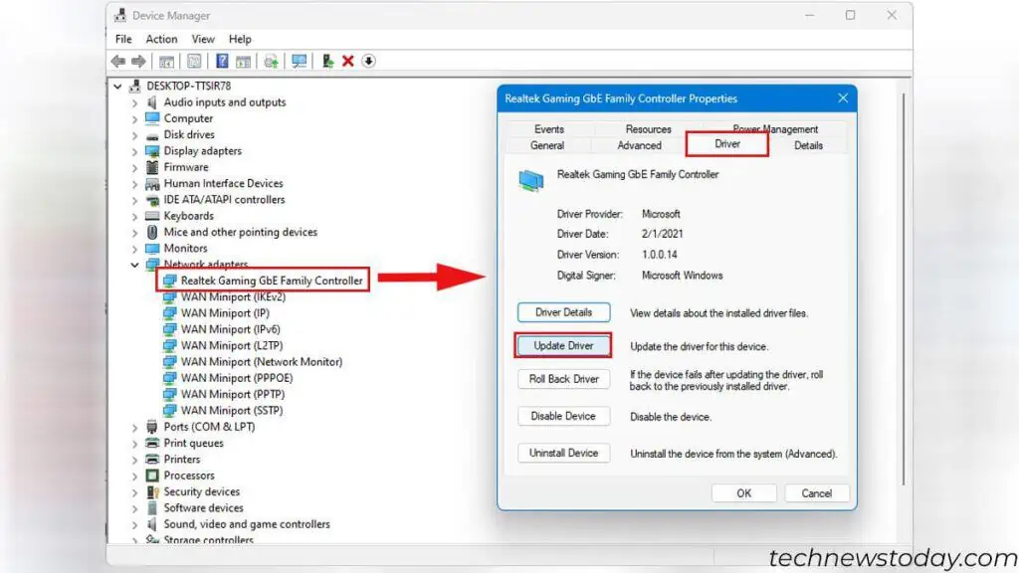
Task: Switch to the Advanced tab
Action: (639, 145)
